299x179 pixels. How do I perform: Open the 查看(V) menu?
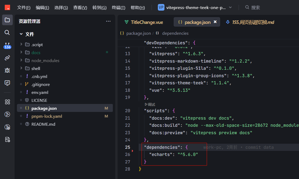point(80,7)
